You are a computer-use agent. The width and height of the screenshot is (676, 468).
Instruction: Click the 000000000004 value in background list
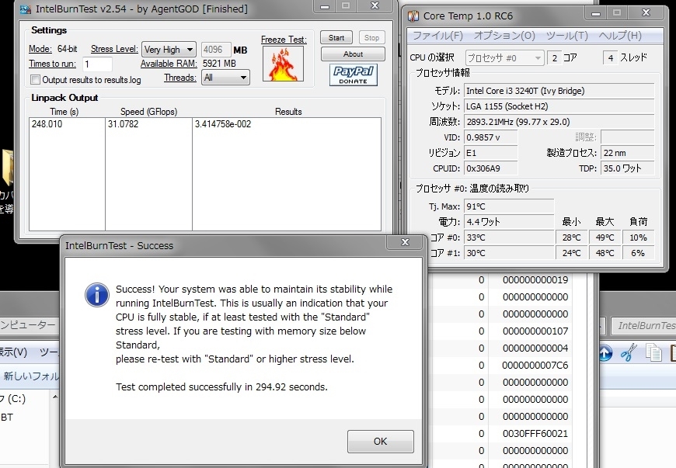point(535,348)
